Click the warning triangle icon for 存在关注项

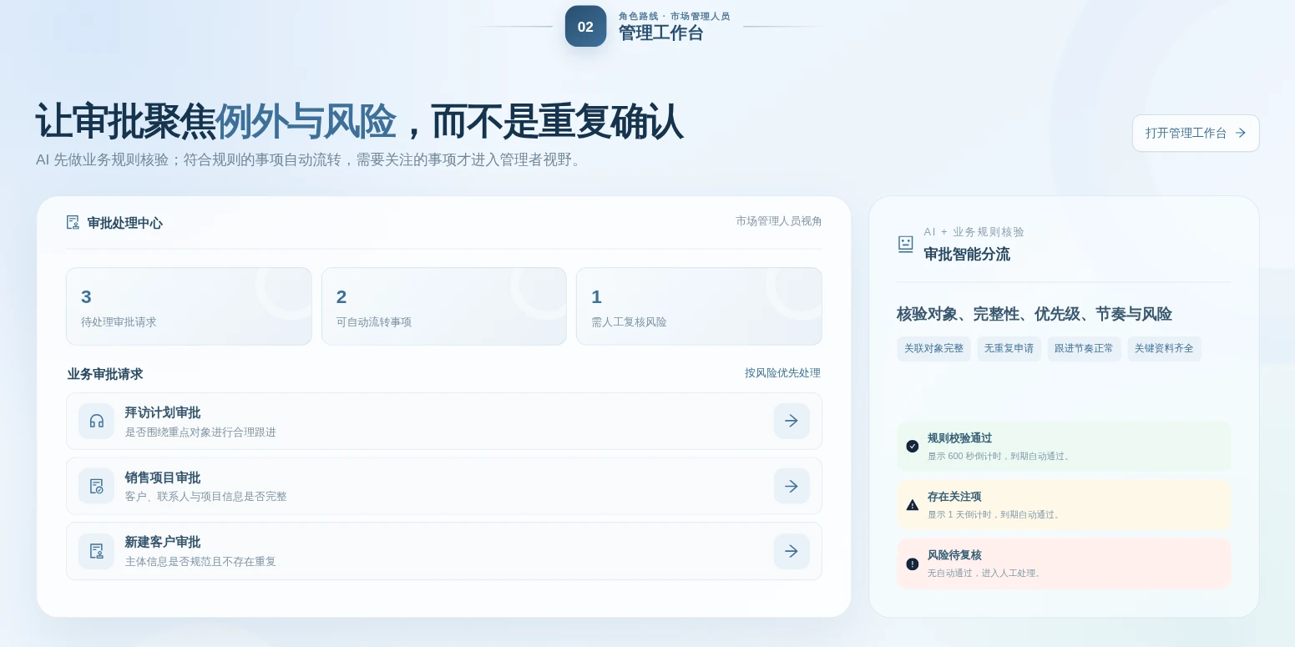coord(913,505)
